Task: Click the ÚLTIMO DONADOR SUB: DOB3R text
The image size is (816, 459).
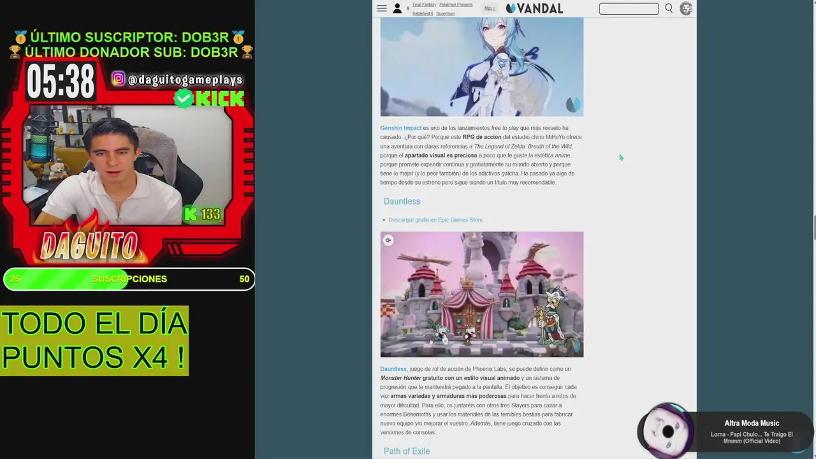Action: point(131,52)
